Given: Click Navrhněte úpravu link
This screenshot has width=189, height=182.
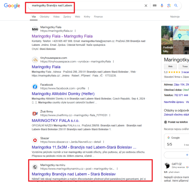Looking at the screenshot, I should (174, 102).
